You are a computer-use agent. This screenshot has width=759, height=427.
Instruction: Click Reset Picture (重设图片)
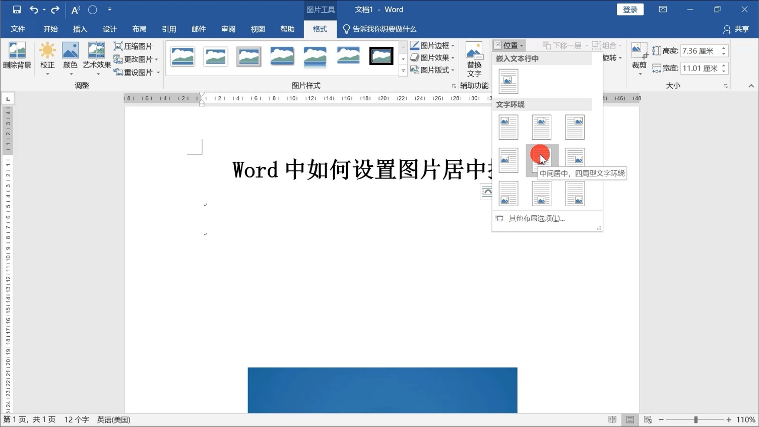click(x=137, y=73)
